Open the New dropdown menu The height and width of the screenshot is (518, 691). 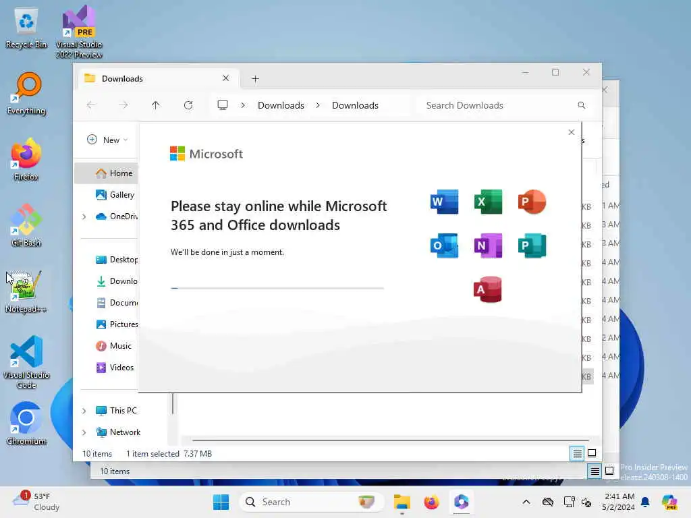click(107, 140)
